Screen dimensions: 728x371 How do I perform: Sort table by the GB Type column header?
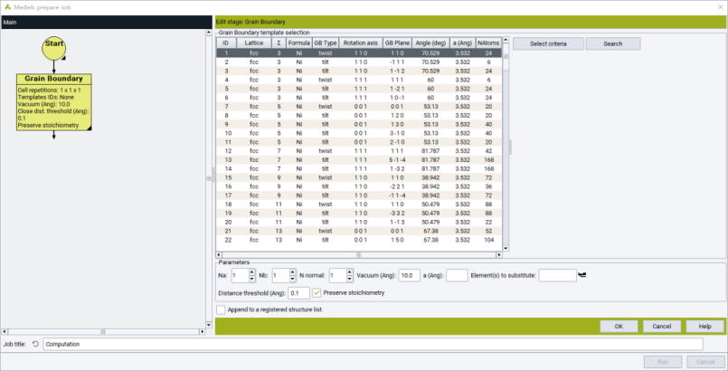(x=325, y=43)
